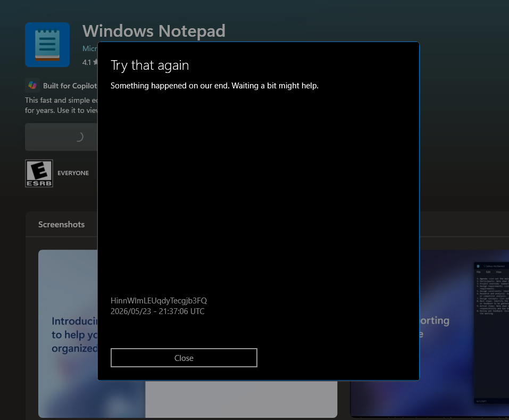Viewport: 509px width, 420px height.
Task: Open the first Notepad screenshot thumbnail
Action: 68,334
